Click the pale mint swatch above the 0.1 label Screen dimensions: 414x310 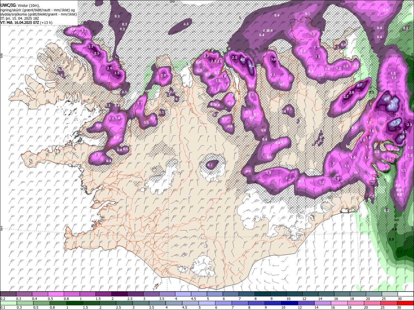pyautogui.click(x=8, y=303)
